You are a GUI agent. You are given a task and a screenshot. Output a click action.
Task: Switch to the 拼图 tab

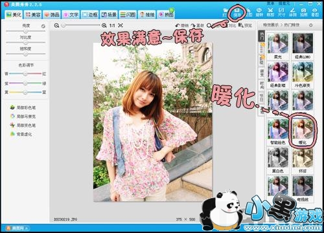[x=166, y=14]
